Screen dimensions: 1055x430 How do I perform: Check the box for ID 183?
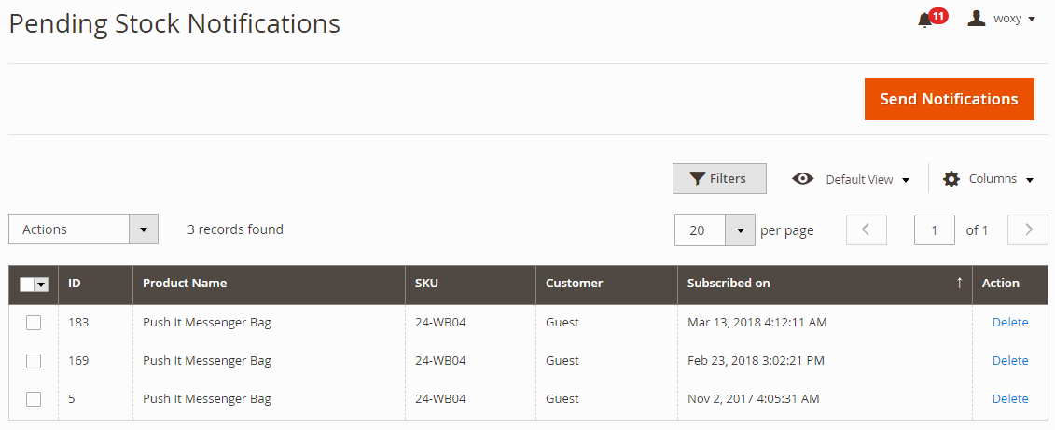click(x=34, y=323)
